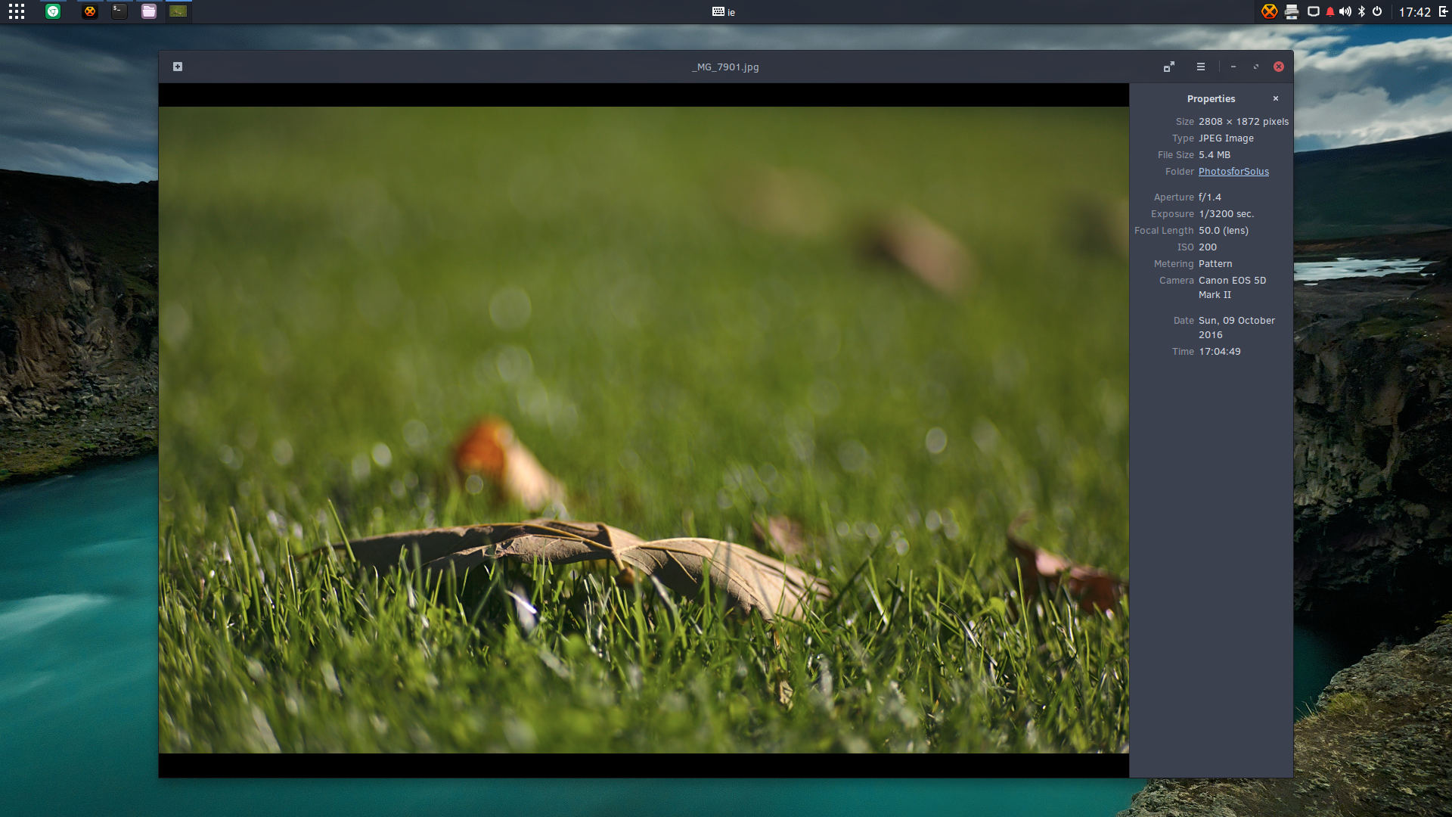Click the power icon in the tray
Screen dimensions: 1452x817
(1377, 11)
